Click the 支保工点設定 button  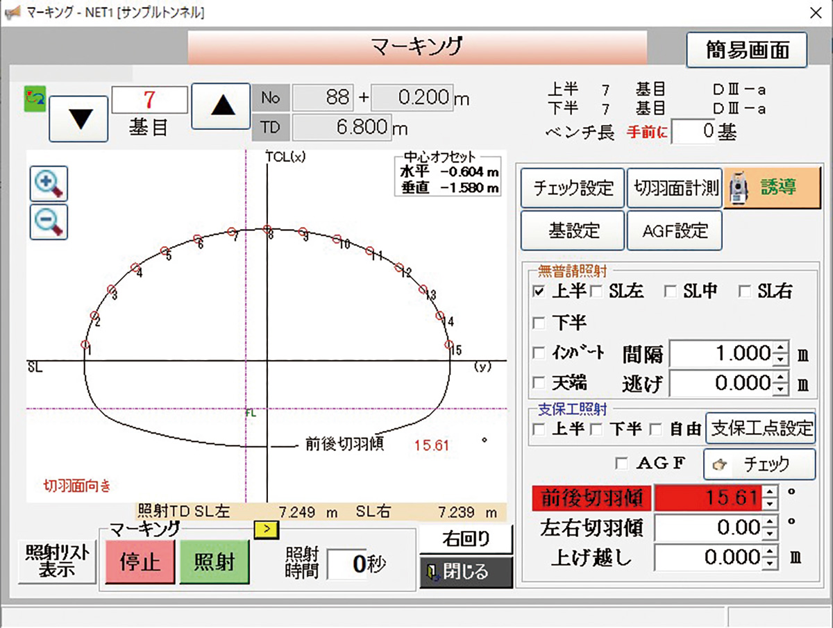pyautogui.click(x=761, y=429)
